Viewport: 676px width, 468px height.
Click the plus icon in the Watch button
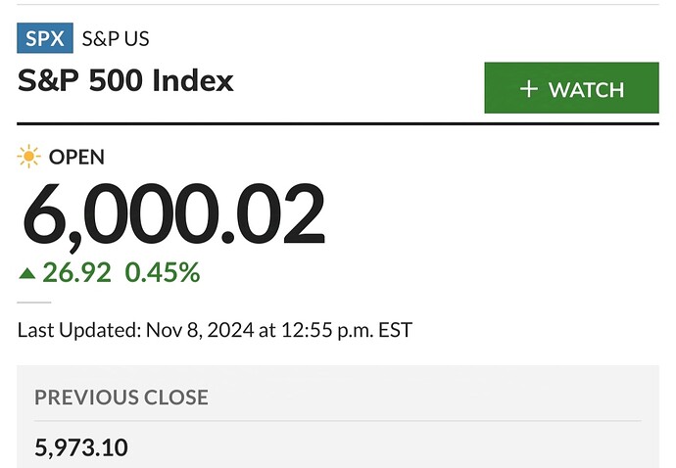(x=529, y=89)
